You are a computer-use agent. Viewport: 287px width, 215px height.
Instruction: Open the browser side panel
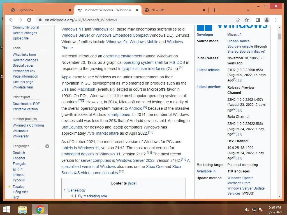click(258, 20)
